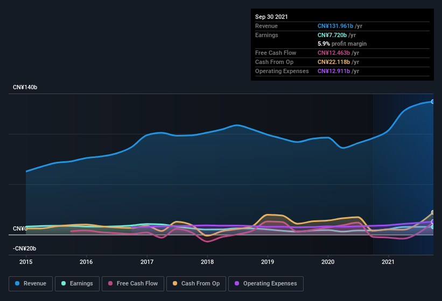Click the 2015 x-axis label
The height and width of the screenshot is (301, 442).
pyautogui.click(x=26, y=262)
